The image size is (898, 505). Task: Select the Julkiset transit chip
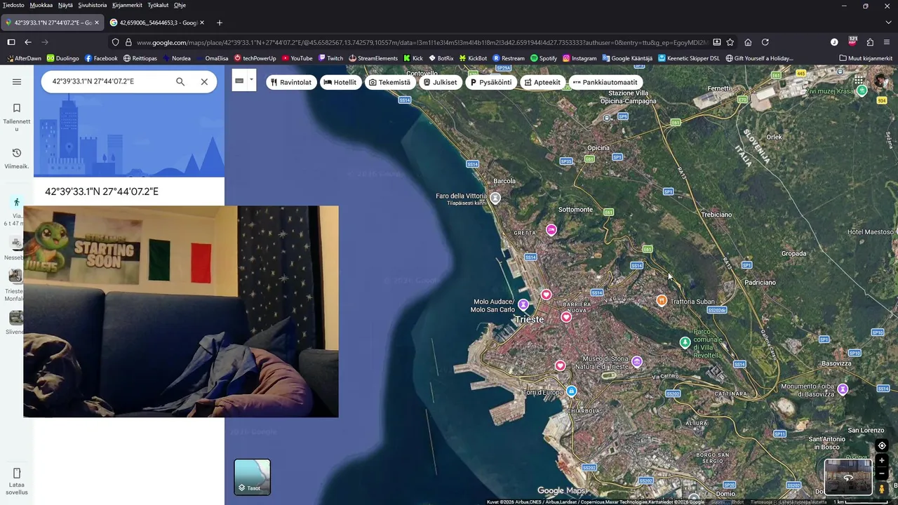[441, 82]
